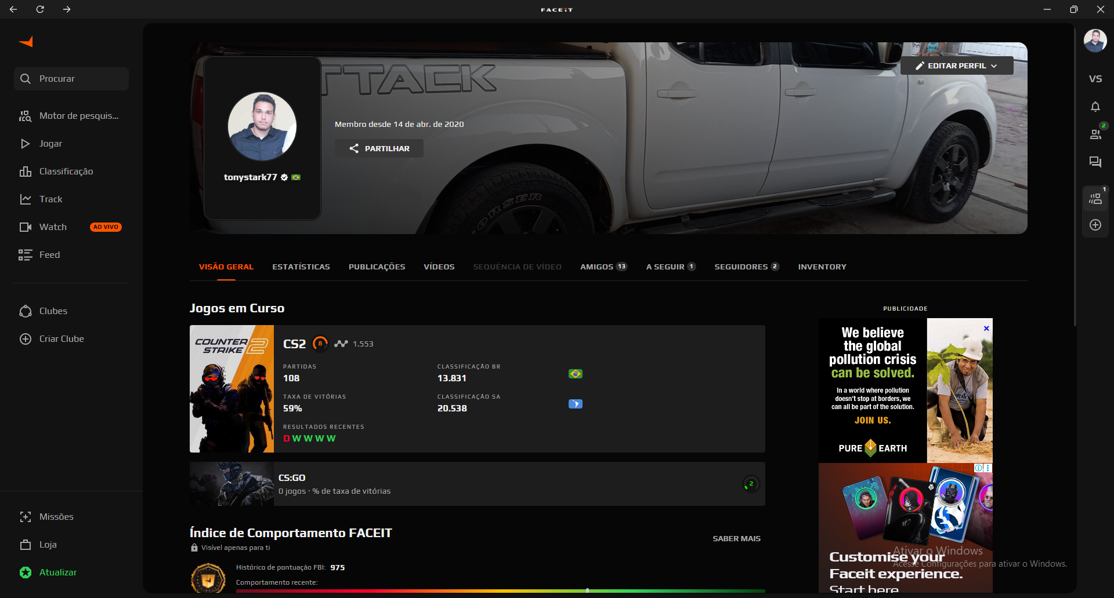Click the CS2 Elo value 1.553
Image resolution: width=1114 pixels, height=598 pixels.
pos(363,344)
